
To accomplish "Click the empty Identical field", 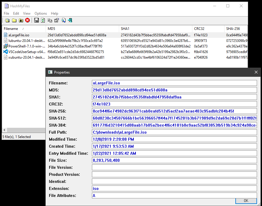I will coord(174,181).
